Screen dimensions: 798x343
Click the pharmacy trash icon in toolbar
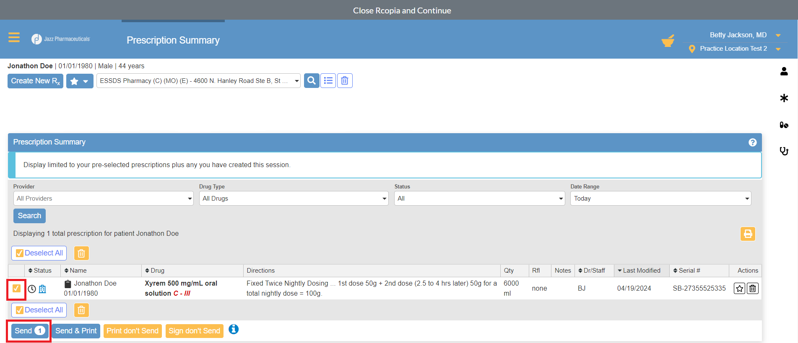[x=345, y=80]
